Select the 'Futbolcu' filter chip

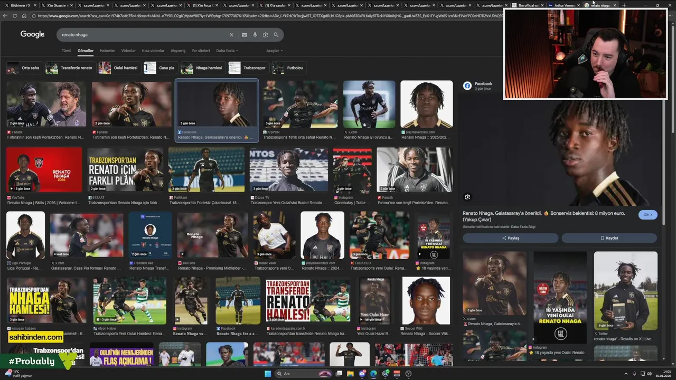[x=289, y=68]
